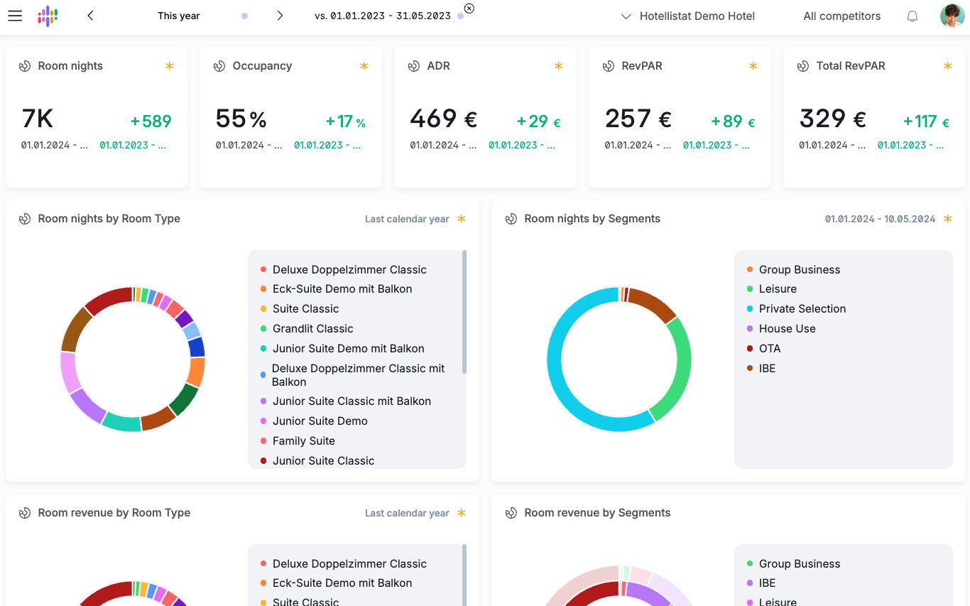The height and width of the screenshot is (606, 970).
Task: Open the This year period selector
Action: 179,16
